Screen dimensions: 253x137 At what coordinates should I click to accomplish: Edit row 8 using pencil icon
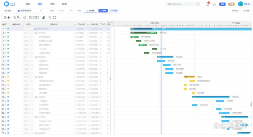click(5, 57)
